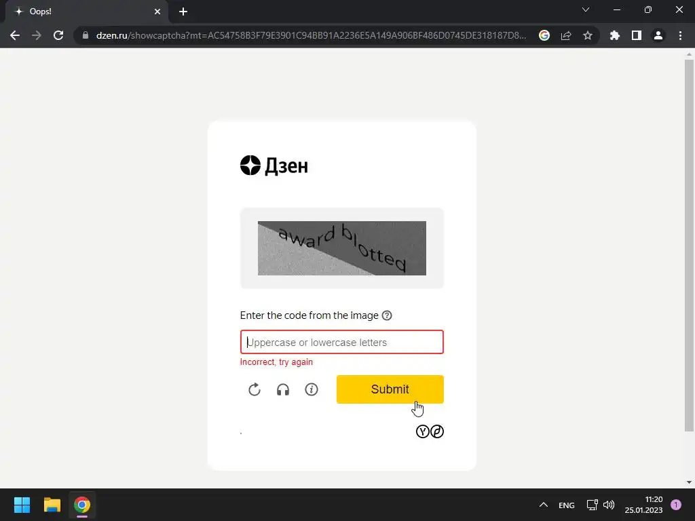Screen dimensions: 695x521
Task: Click the Chrome taskbar icon
Action: coord(82,505)
